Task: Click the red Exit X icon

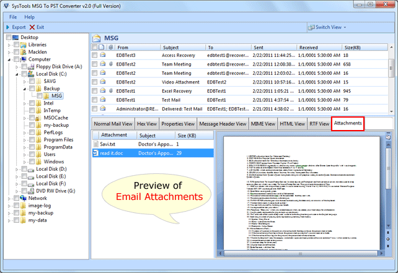Action: pos(32,27)
